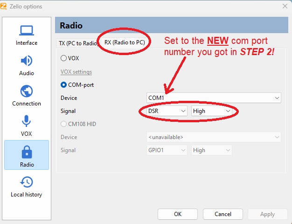Viewport: 292px width, 224px height.
Task: Switch to the RX (Radio to PC) tab
Action: pyautogui.click(x=125, y=42)
